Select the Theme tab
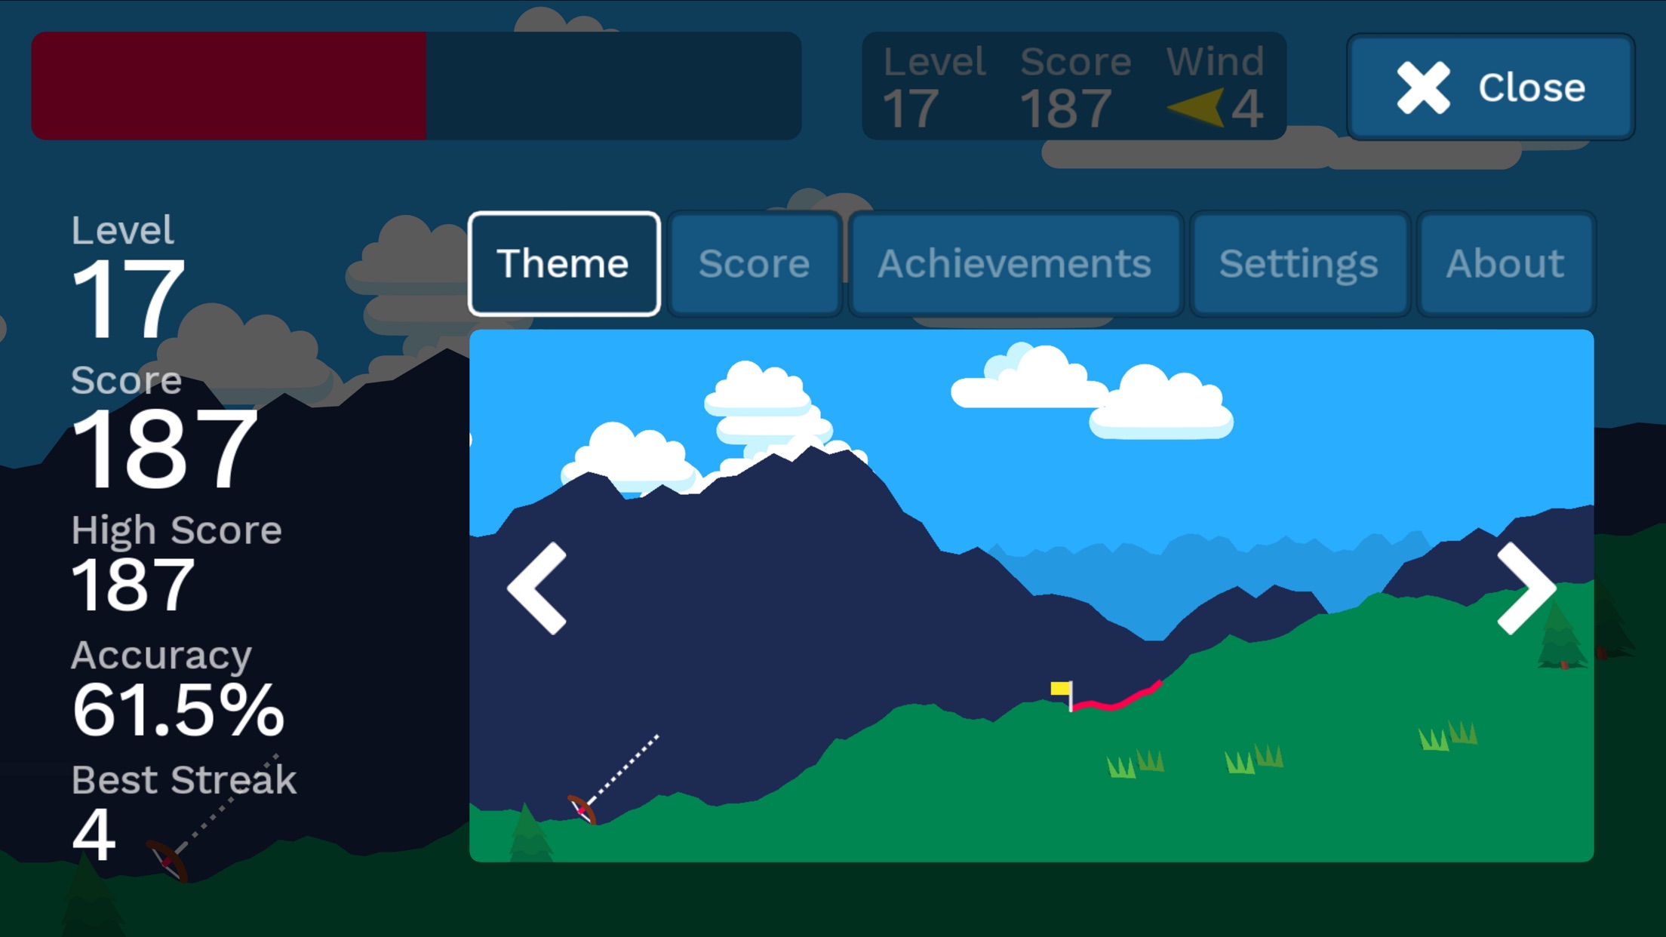Image resolution: width=1666 pixels, height=937 pixels. click(x=564, y=263)
